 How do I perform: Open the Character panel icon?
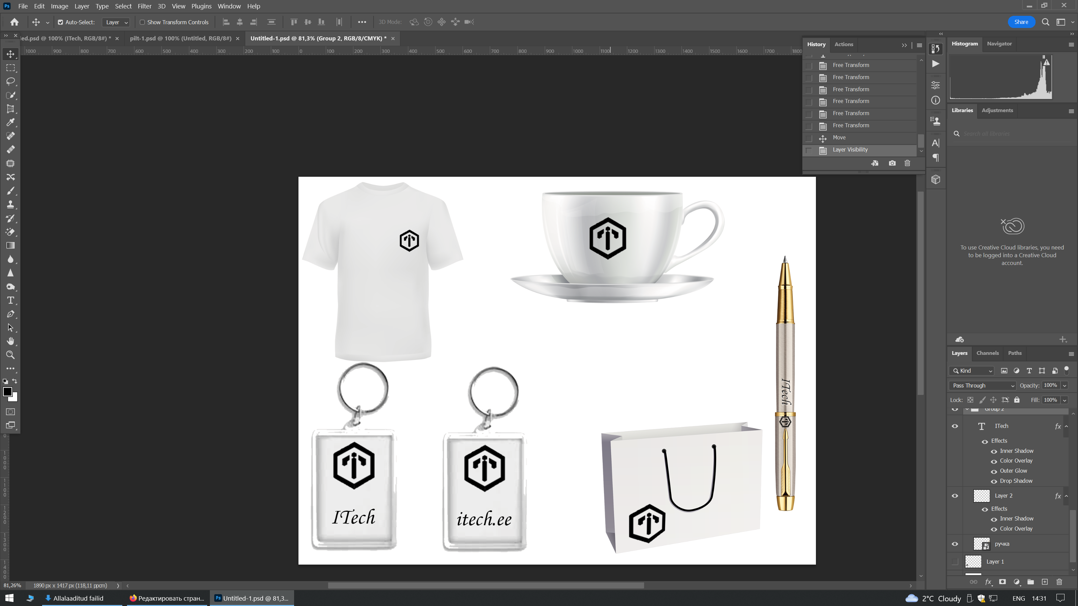(x=936, y=143)
